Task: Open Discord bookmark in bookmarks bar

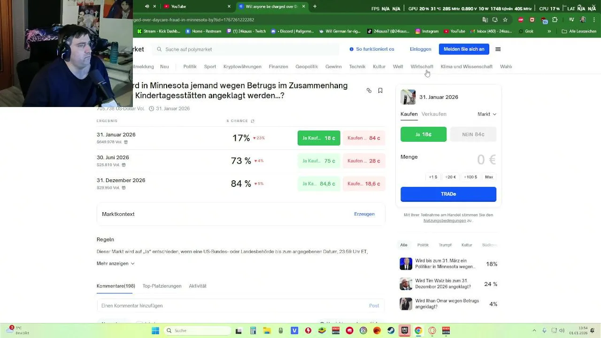Action: pyautogui.click(x=292, y=31)
